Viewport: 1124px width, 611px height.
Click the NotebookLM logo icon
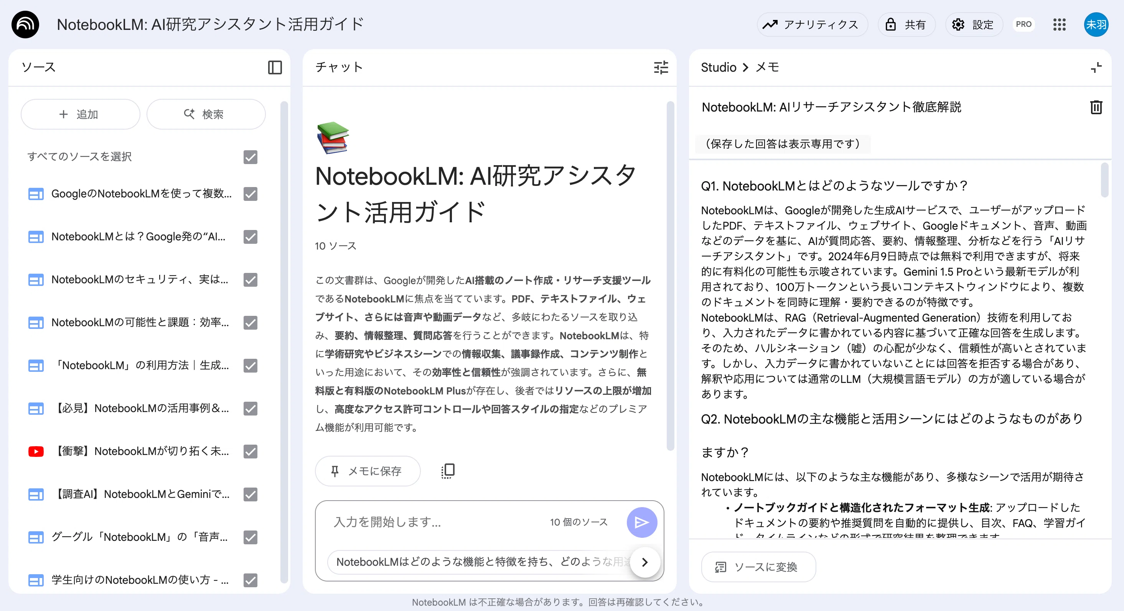coord(25,25)
